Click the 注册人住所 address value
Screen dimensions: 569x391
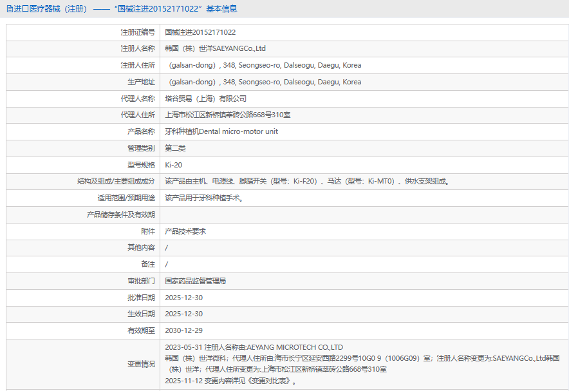(x=263, y=65)
